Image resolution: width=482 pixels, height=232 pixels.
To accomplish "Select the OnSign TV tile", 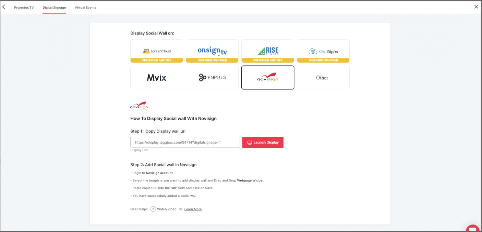I will click(212, 51).
